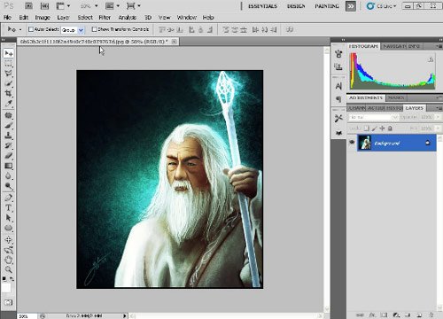The width and height of the screenshot is (443, 319).
Task: Select the 3D Object Rotate tool
Action: pyautogui.click(x=9, y=239)
